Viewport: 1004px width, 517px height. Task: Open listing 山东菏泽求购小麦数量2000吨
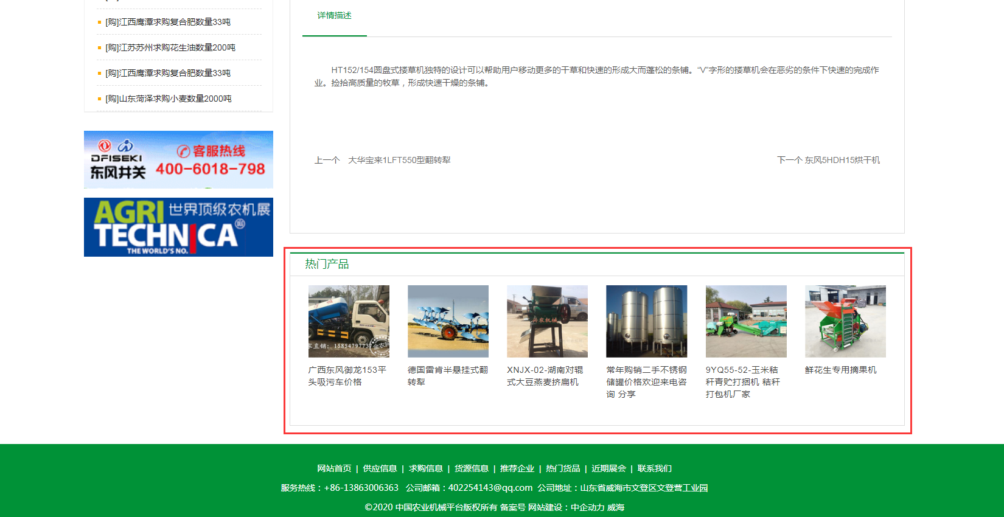pyautogui.click(x=169, y=99)
